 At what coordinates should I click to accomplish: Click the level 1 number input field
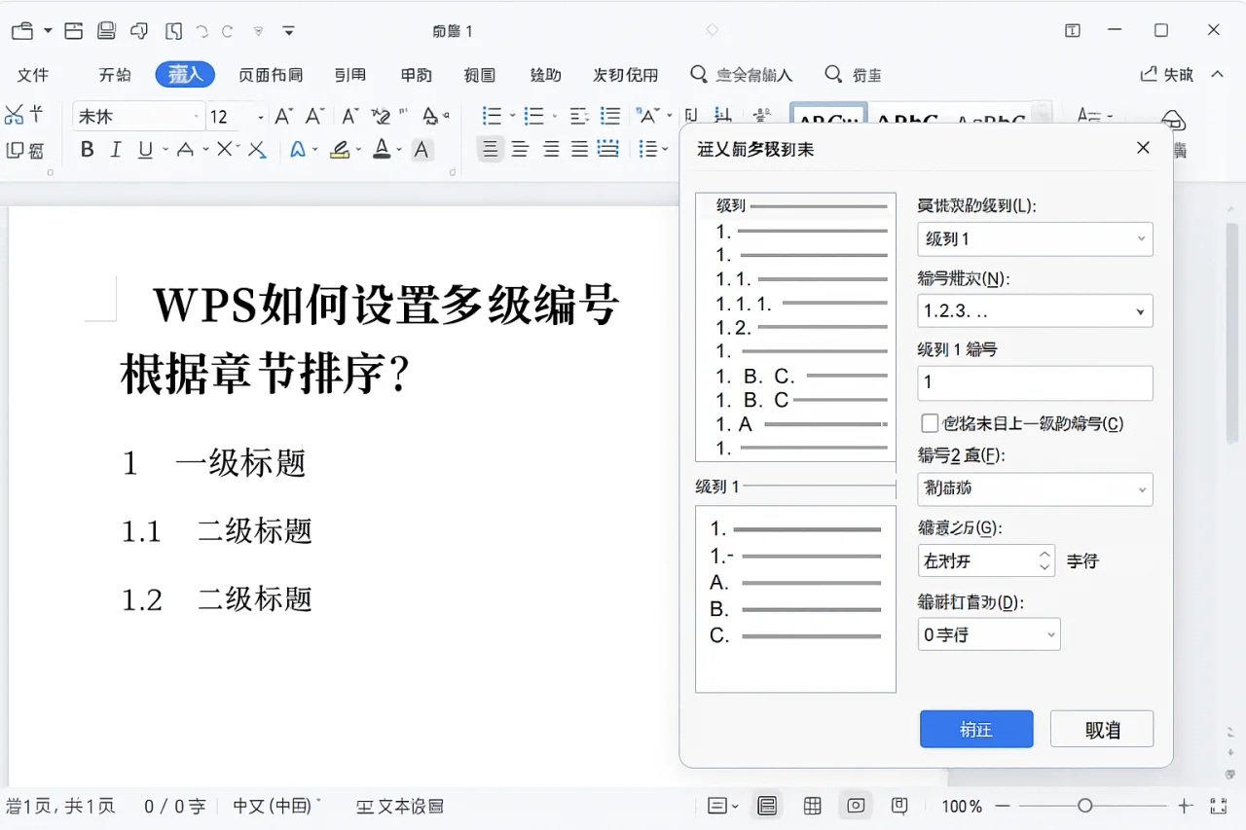click(1035, 382)
